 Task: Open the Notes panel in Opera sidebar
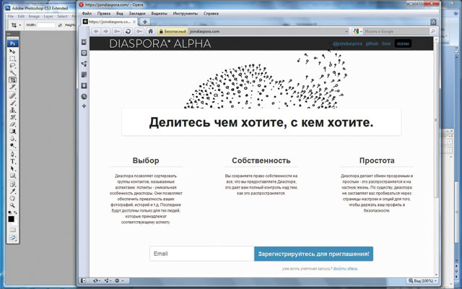click(x=84, y=75)
